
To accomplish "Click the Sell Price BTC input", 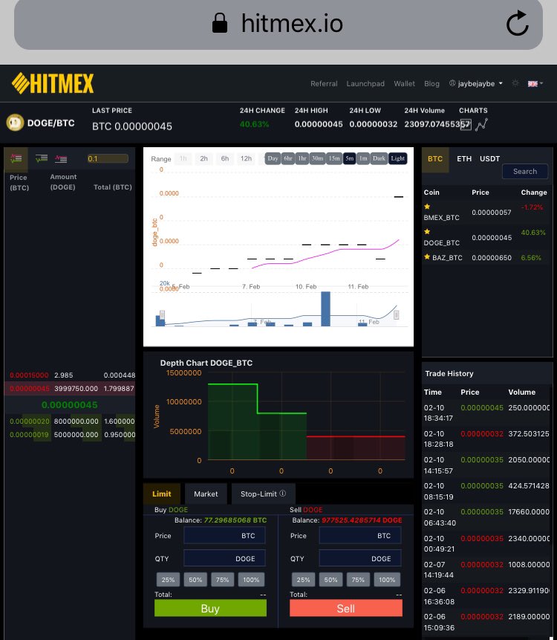I will coord(360,535).
